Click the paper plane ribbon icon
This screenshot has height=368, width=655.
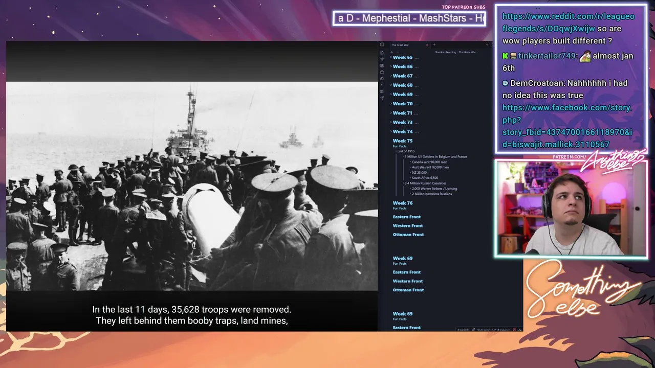382,98
